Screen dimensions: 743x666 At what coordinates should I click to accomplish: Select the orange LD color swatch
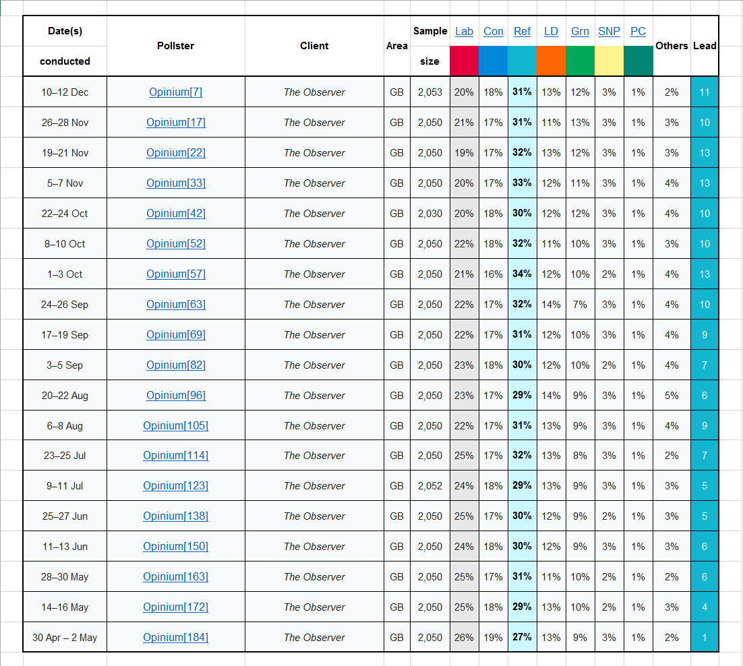[x=551, y=61]
